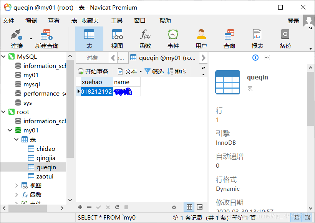Click the refresh icon
The height and width of the screenshot is (223, 315).
tap(117, 207)
